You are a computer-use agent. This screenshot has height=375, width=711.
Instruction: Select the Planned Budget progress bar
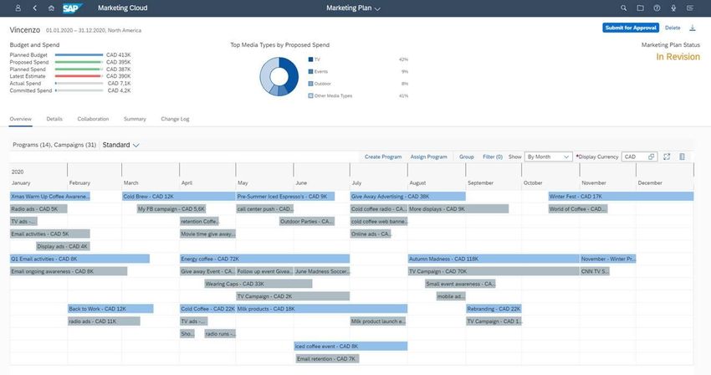[x=79, y=55]
